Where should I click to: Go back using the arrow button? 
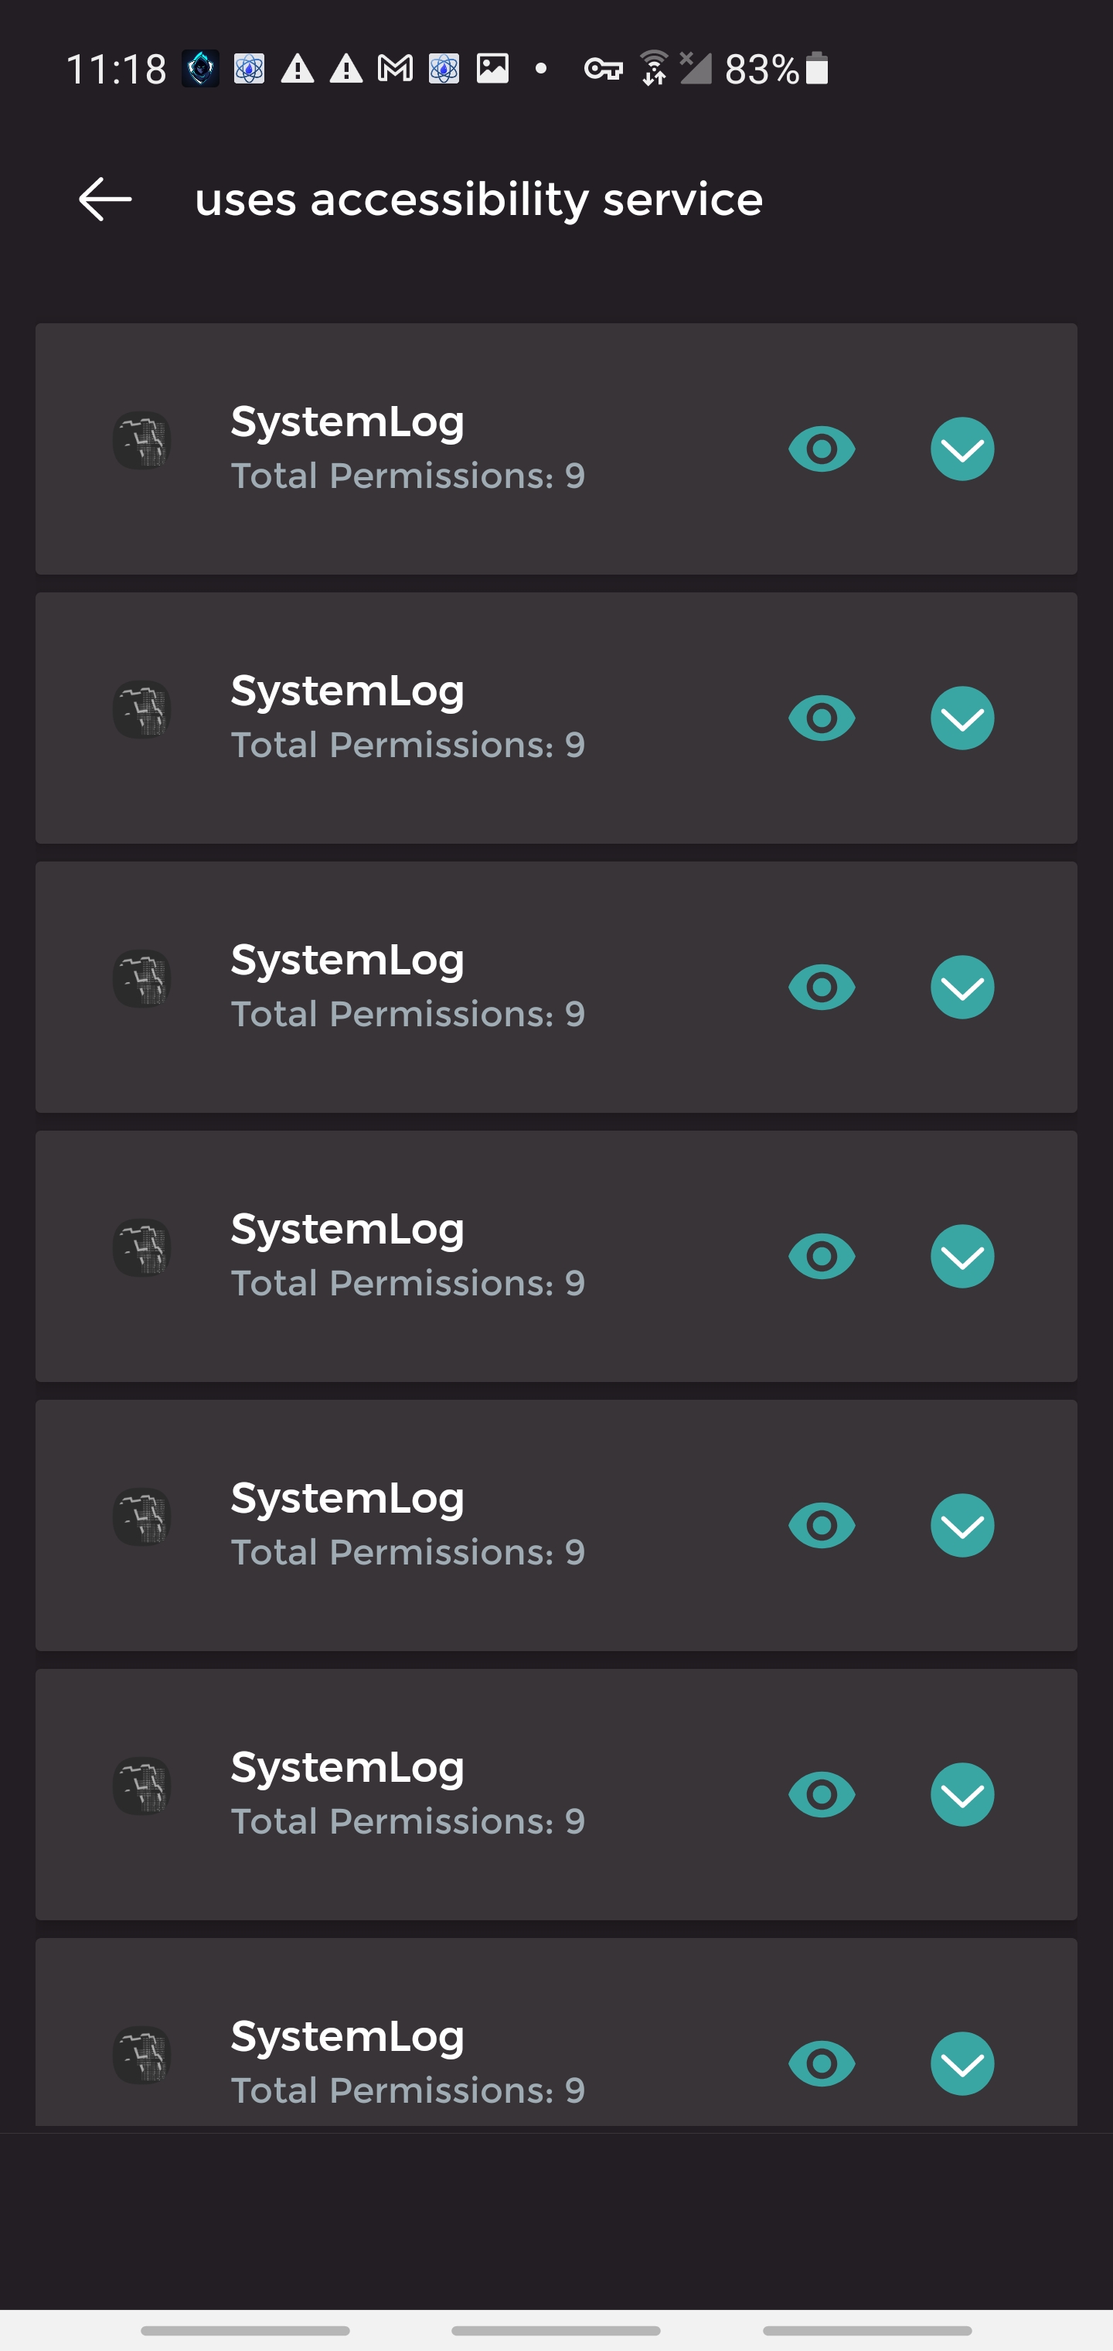point(105,199)
